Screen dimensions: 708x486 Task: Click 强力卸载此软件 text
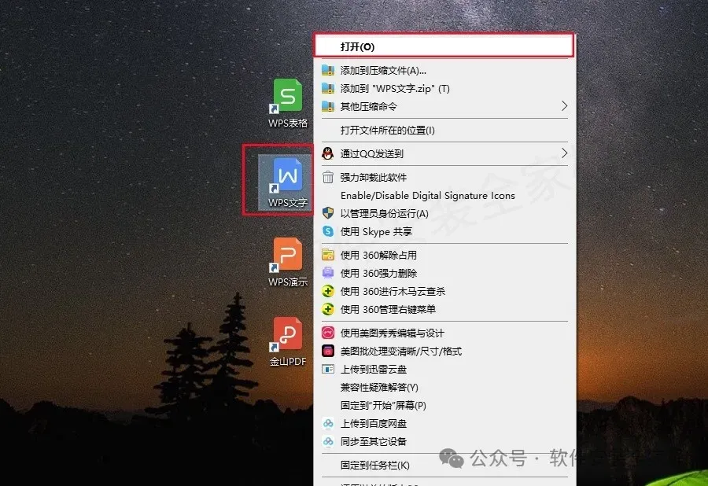point(374,178)
